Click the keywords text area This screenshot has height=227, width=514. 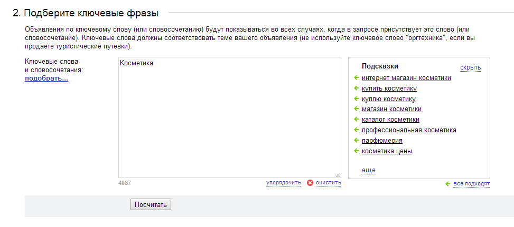(x=229, y=117)
